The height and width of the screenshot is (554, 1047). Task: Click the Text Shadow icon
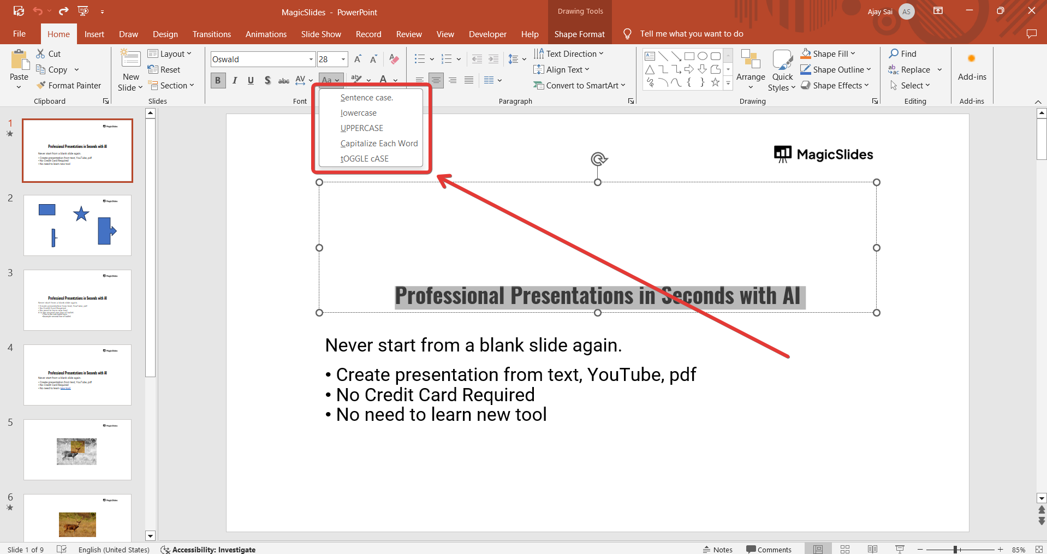(267, 81)
